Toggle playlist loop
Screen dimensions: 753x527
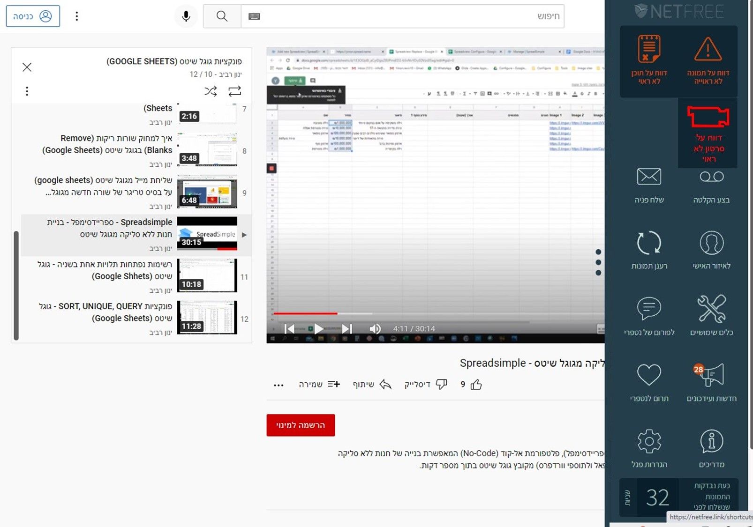point(234,91)
